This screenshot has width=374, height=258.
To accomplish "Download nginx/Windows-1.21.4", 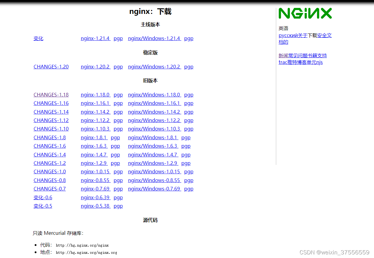I will pyautogui.click(x=155, y=38).
